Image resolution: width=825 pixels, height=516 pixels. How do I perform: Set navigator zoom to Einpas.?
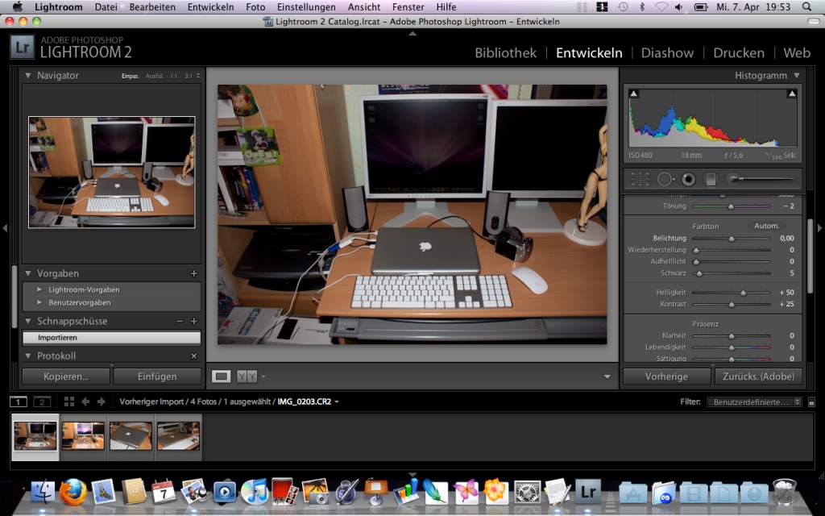click(130, 76)
